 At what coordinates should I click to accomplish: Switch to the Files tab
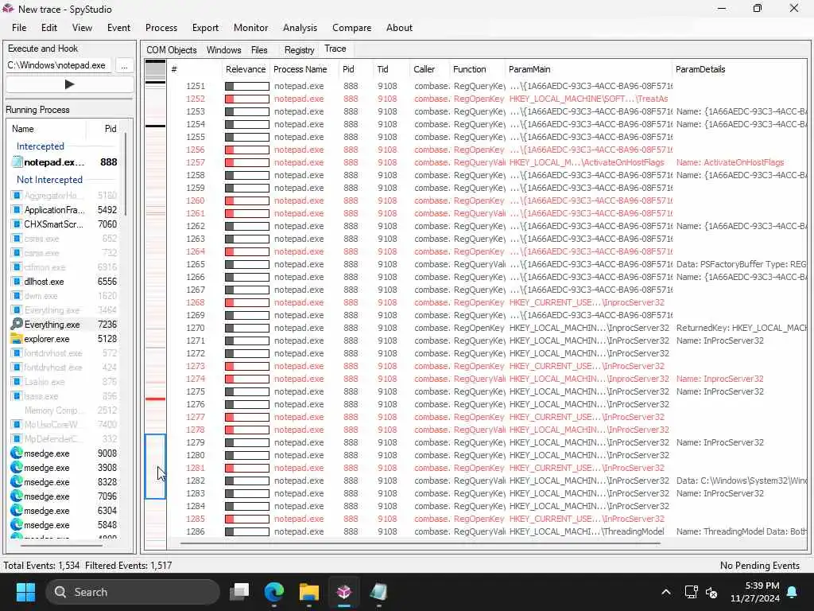(x=259, y=50)
